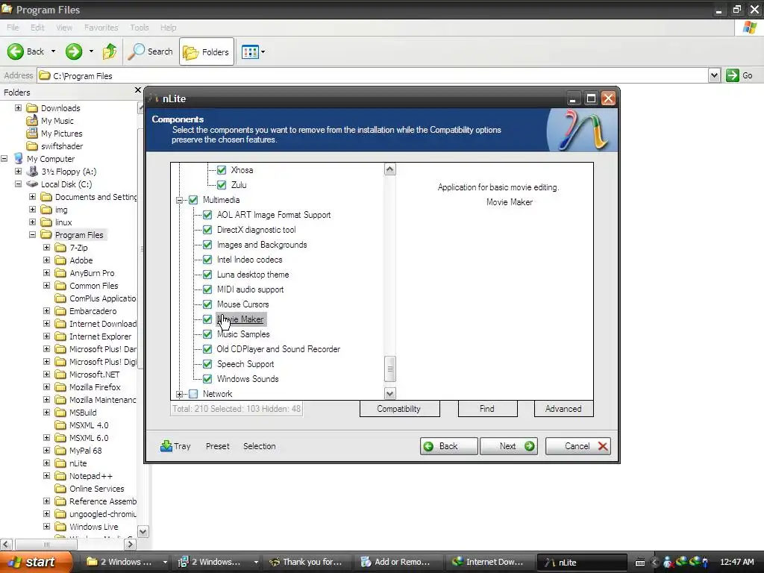Close the Folders pane with the X
The height and width of the screenshot is (573, 764).
tap(138, 90)
